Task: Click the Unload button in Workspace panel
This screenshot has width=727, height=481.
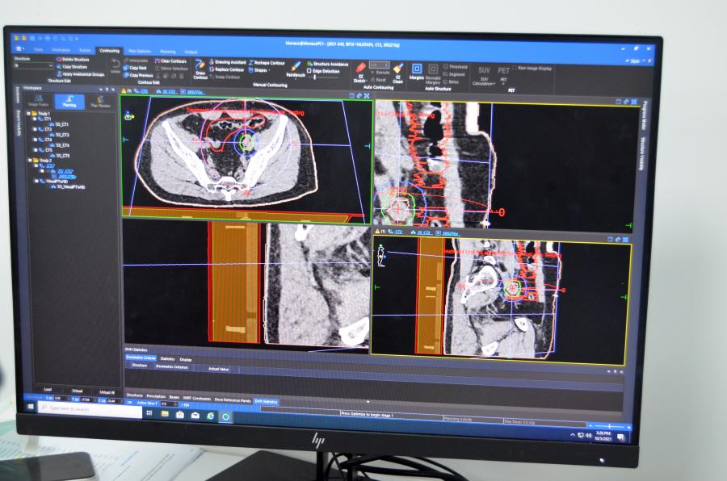Action: click(x=78, y=391)
